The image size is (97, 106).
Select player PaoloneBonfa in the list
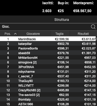click(48, 48)
